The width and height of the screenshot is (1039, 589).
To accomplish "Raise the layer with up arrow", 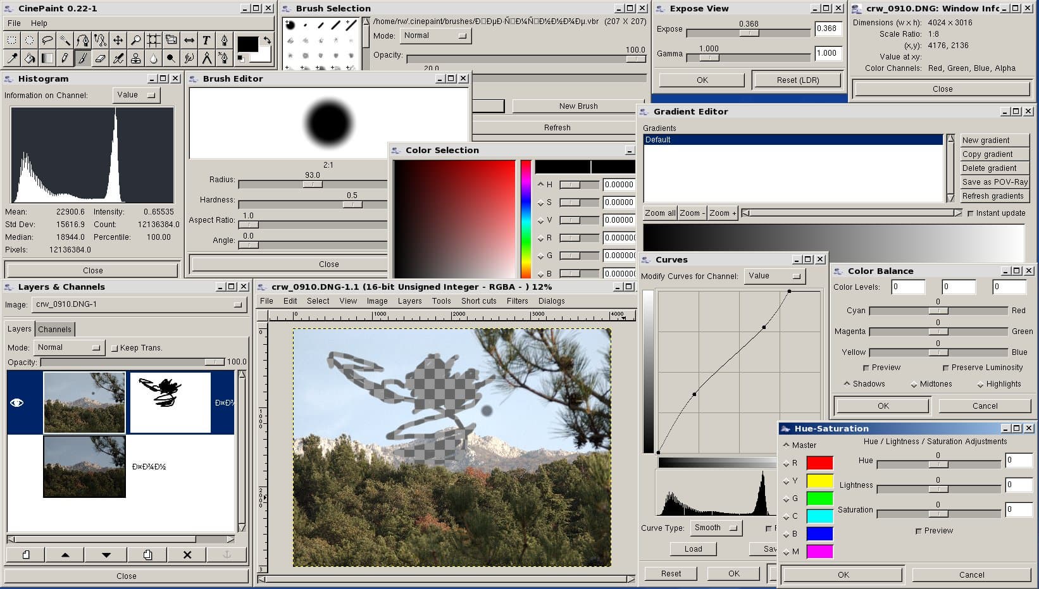I will (65, 555).
